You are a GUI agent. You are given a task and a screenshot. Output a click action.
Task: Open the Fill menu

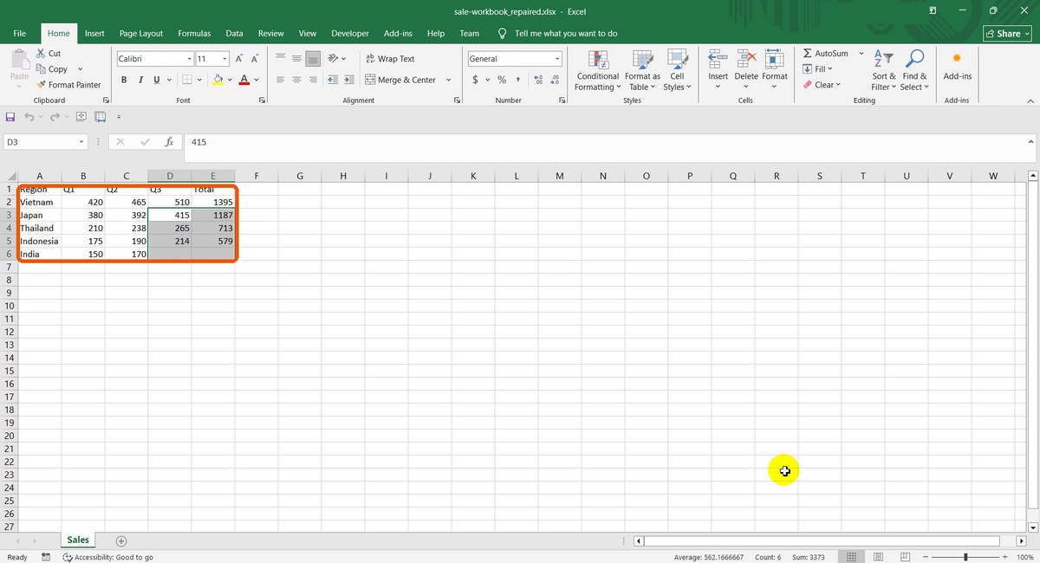click(817, 69)
